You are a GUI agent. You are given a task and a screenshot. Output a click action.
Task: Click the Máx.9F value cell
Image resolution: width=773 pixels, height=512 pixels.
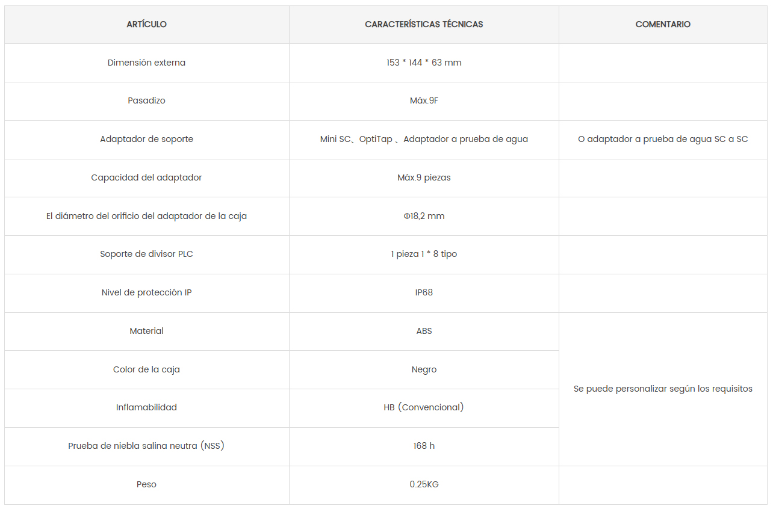[424, 100]
